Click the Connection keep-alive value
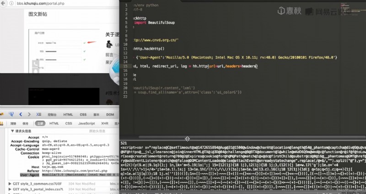The height and width of the screenshot is (194, 366). point(52,153)
